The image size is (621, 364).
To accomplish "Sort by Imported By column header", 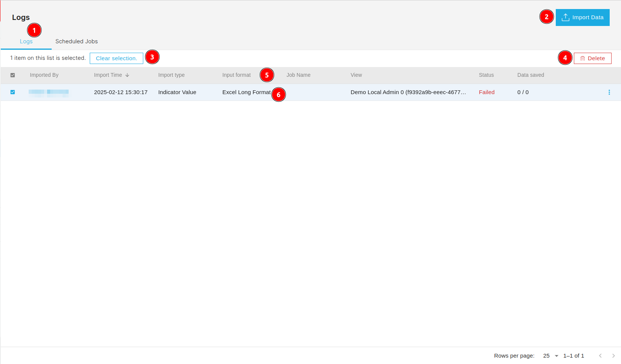I will (44, 75).
